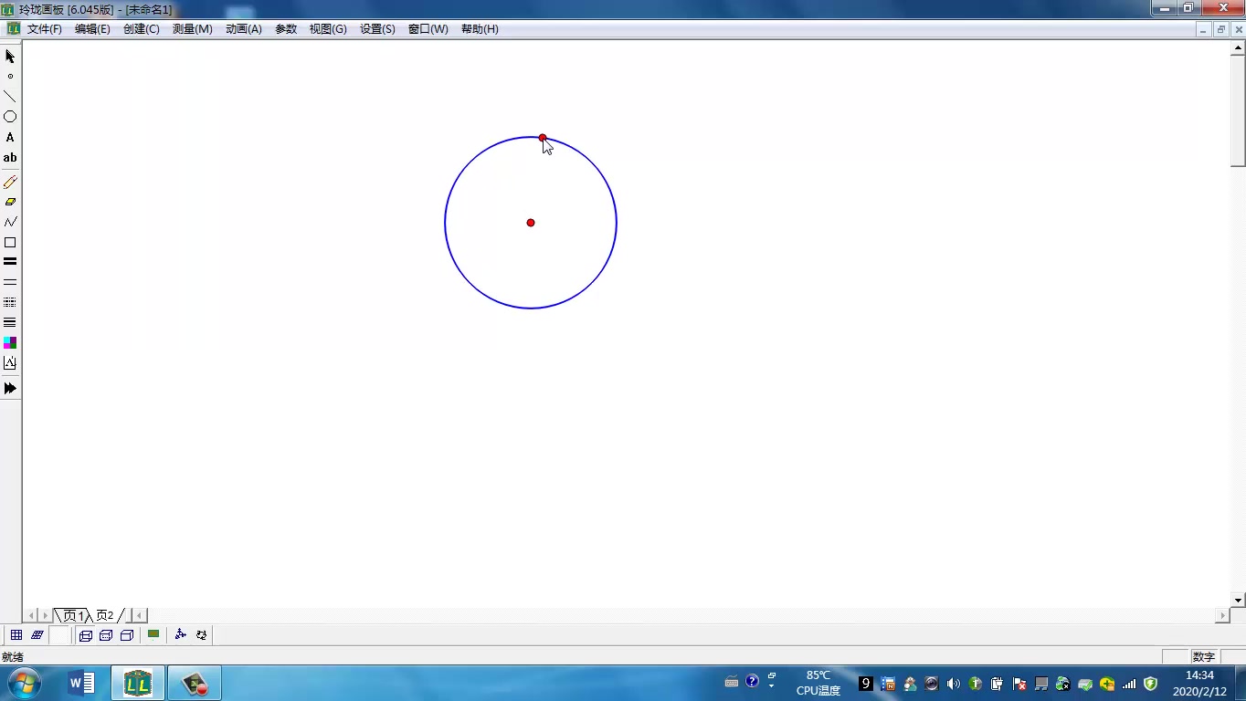Open the 视图(G) menu
1246x701 pixels.
pos(328,29)
